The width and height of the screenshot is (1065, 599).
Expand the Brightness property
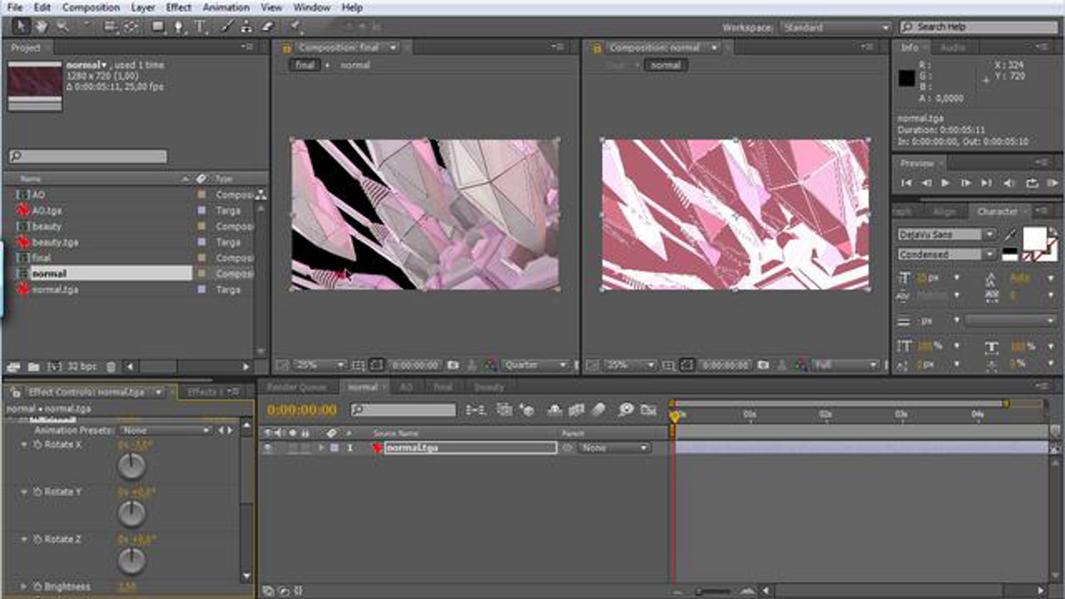pos(24,586)
